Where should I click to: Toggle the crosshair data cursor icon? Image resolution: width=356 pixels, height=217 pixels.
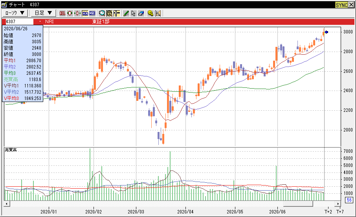(117, 13)
